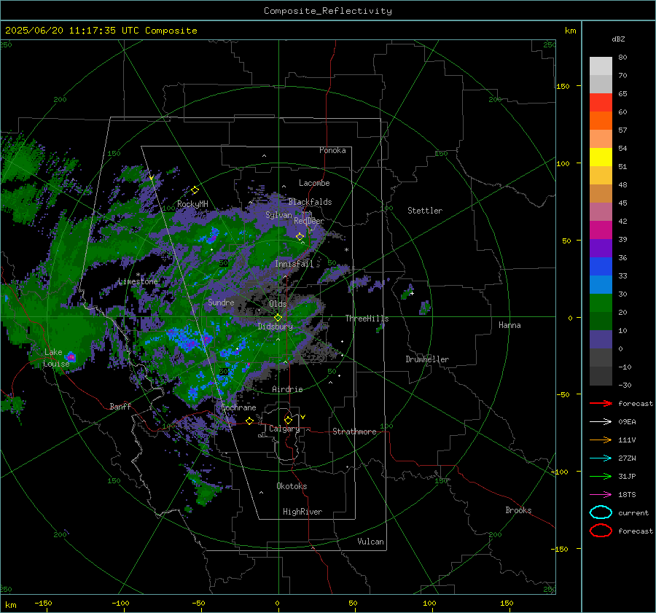
Task: Click the Brooks label
Action: 518,510
